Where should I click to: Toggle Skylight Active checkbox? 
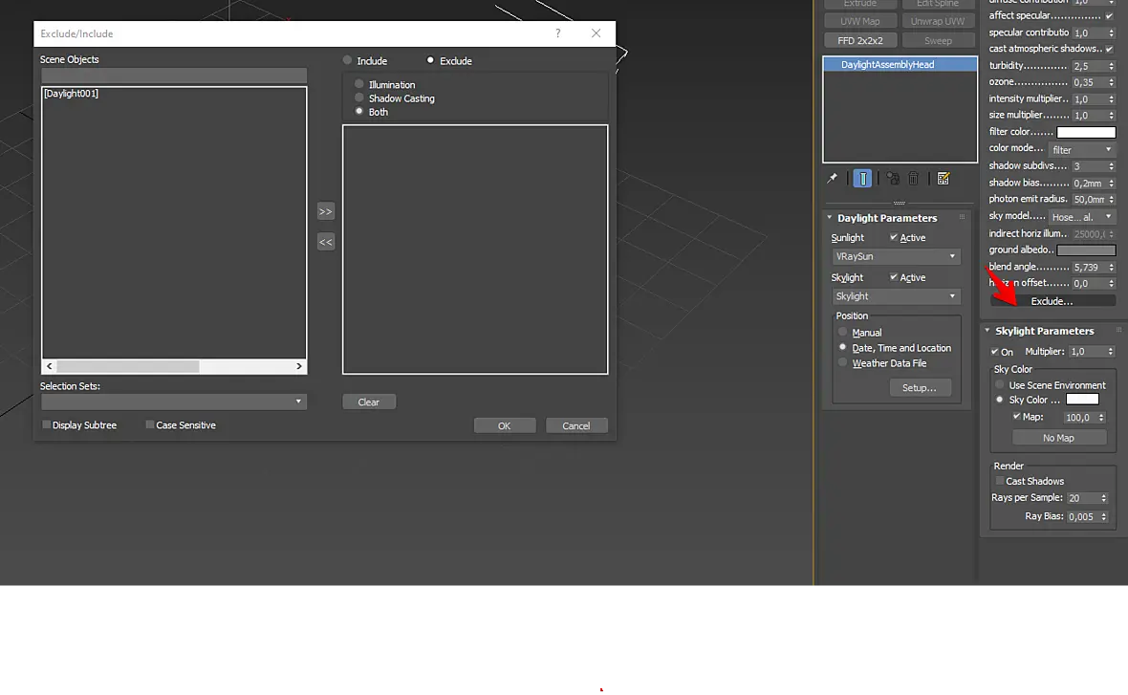(x=894, y=277)
